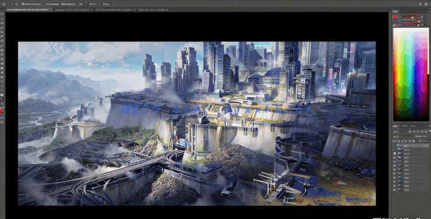Open the layer fill value dropdown

[426, 141]
